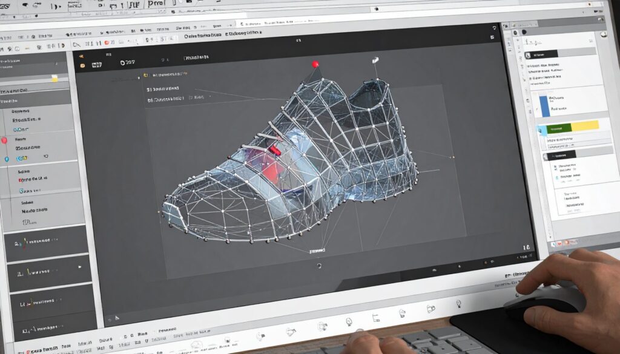Select the red marker on the shoe laces
Image resolution: width=620 pixels, height=354 pixels.
(274, 149)
